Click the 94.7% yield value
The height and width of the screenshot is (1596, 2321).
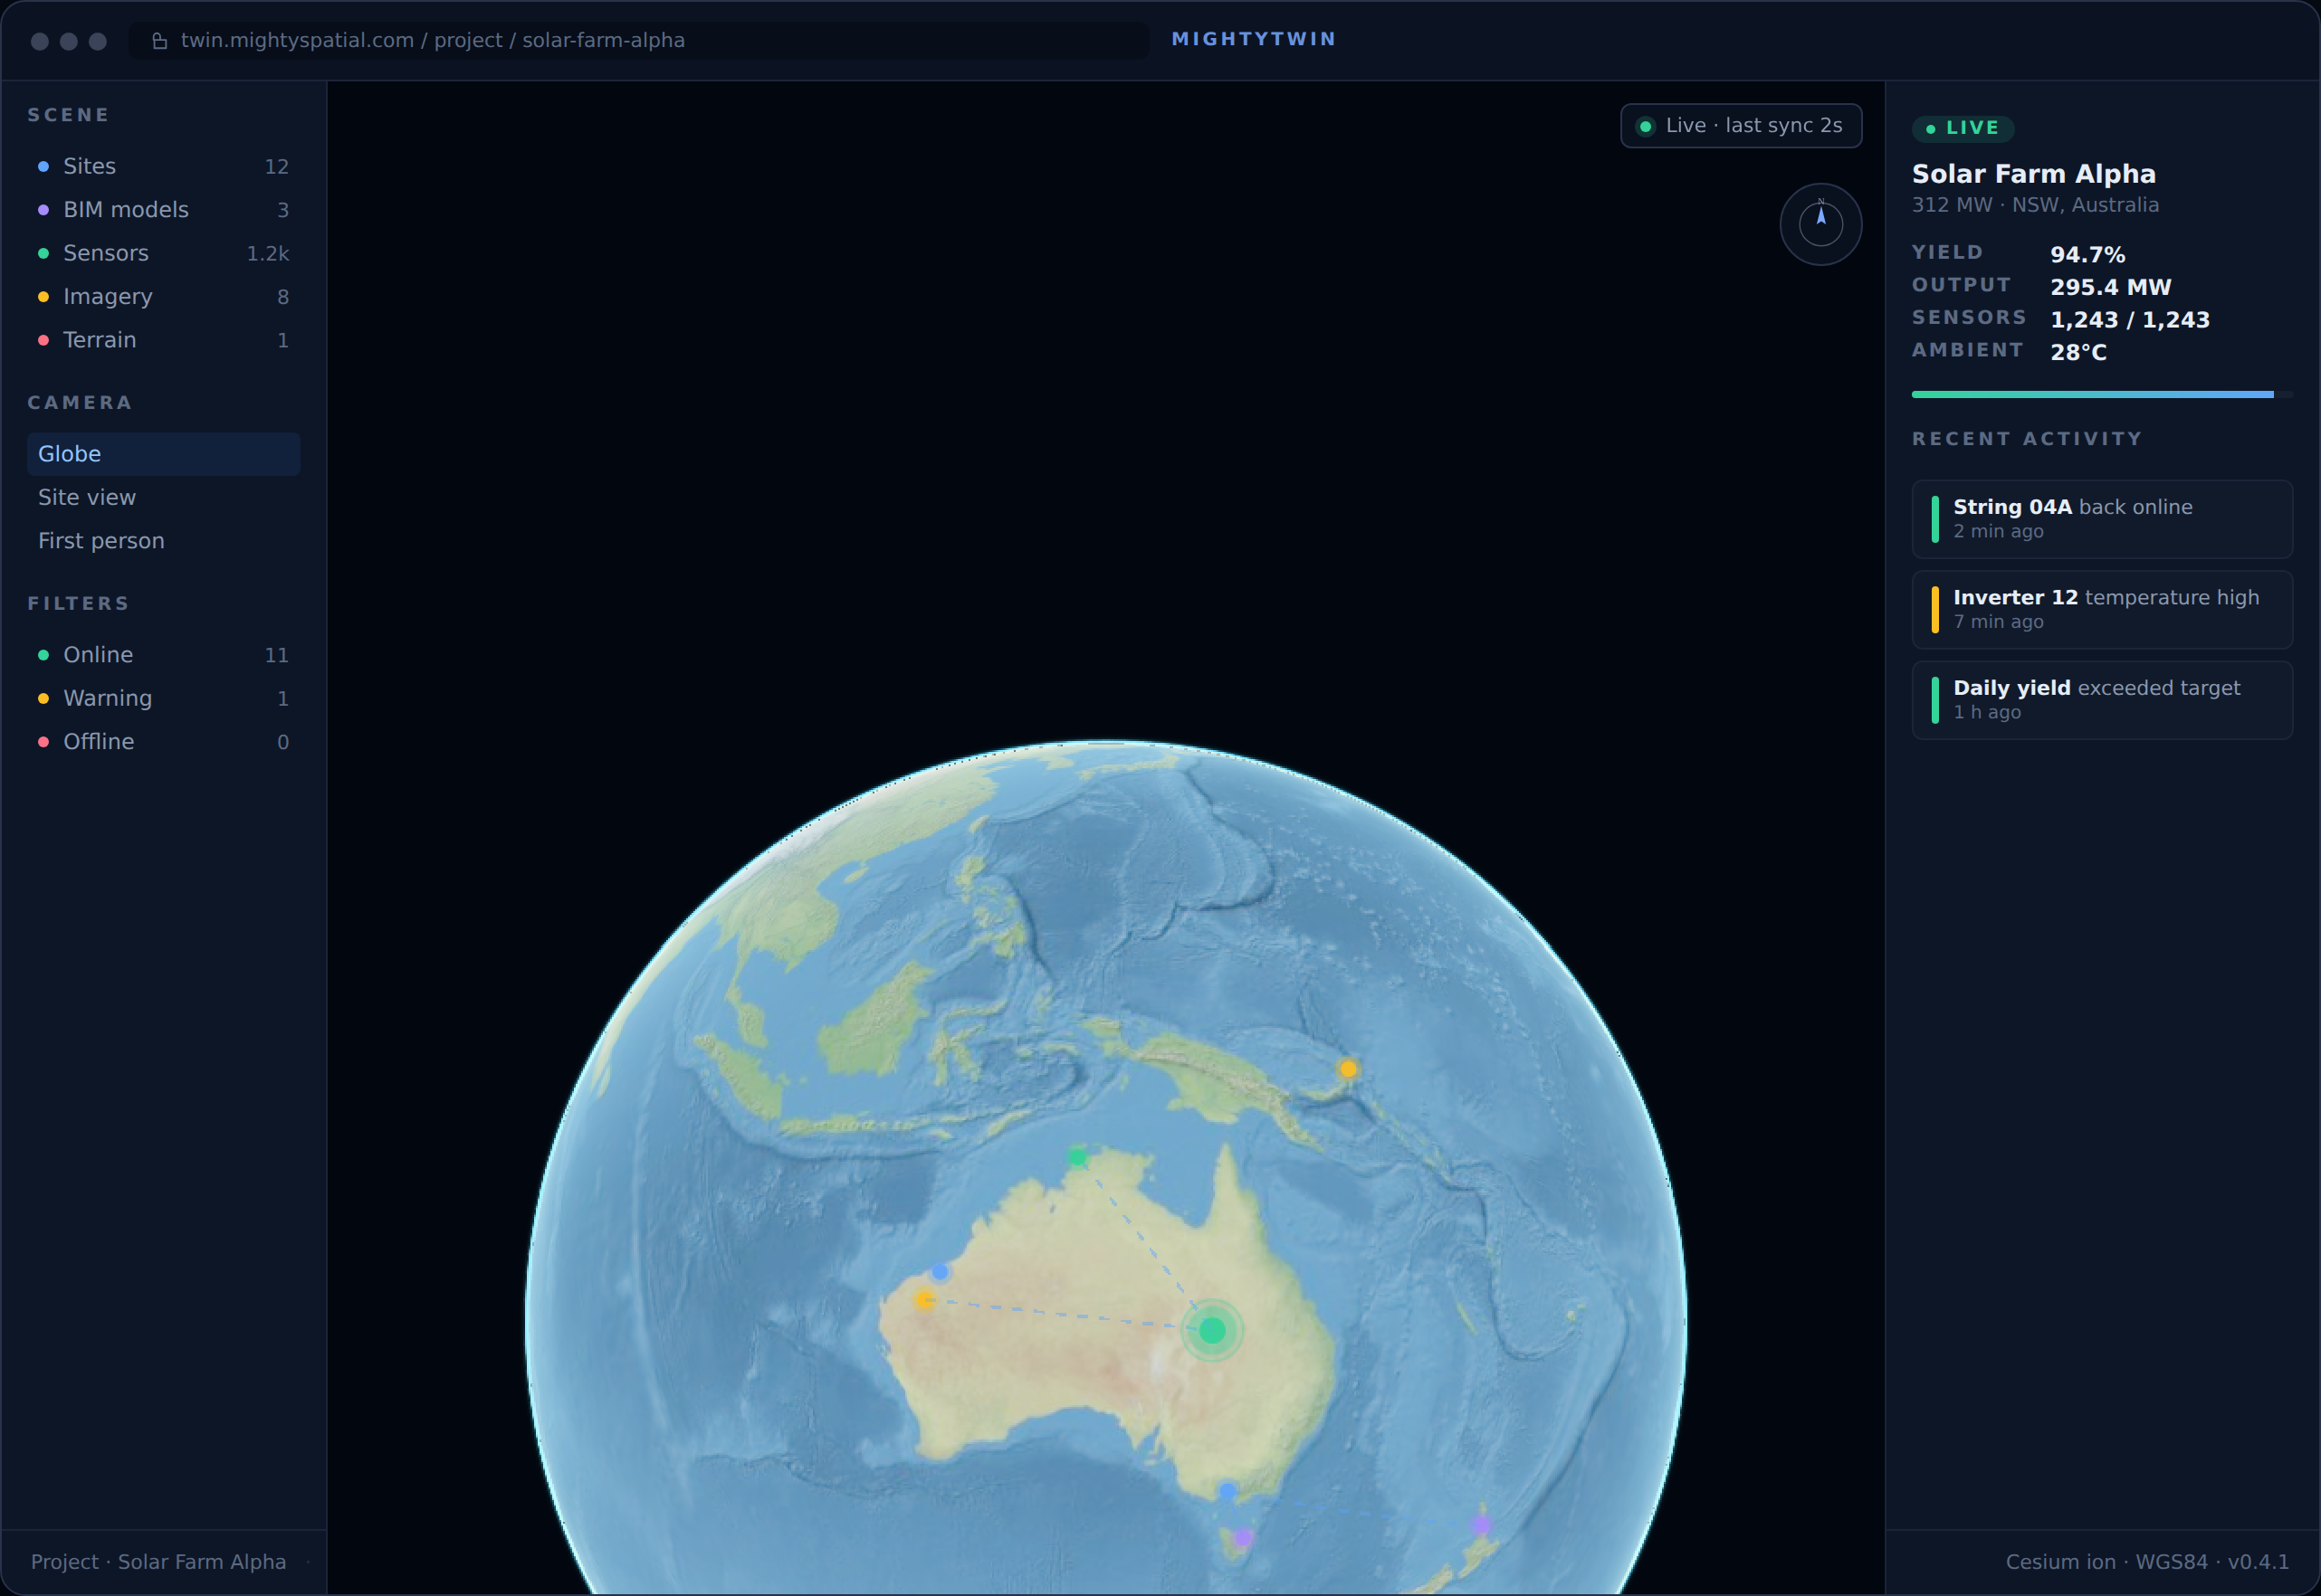[x=2087, y=255]
